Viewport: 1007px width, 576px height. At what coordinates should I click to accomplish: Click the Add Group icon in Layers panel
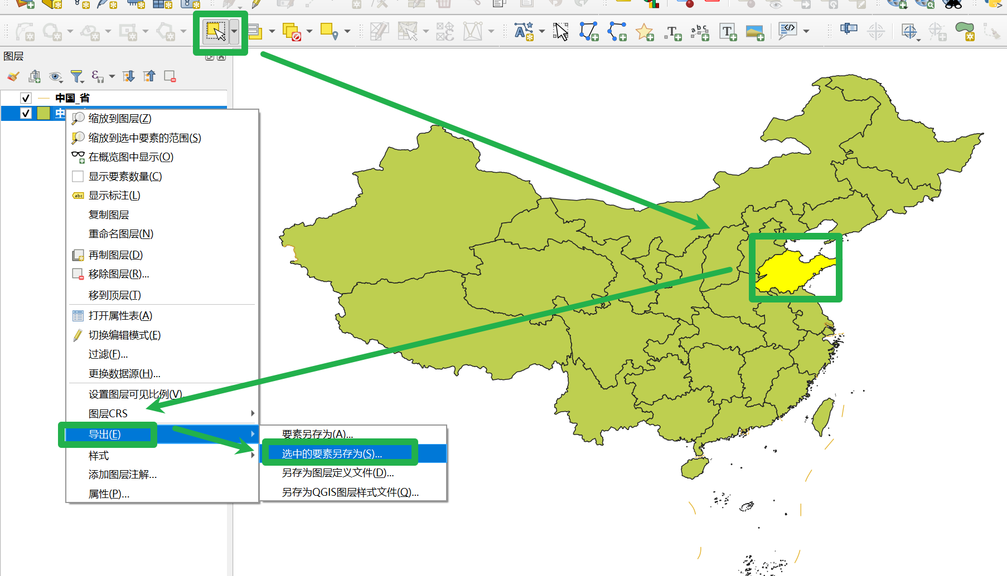(x=35, y=76)
